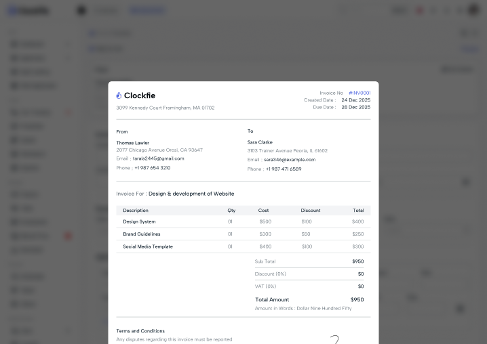Click recipient phone +1 987 471 6589
Viewport: 487px width, 344px height.
point(284,169)
